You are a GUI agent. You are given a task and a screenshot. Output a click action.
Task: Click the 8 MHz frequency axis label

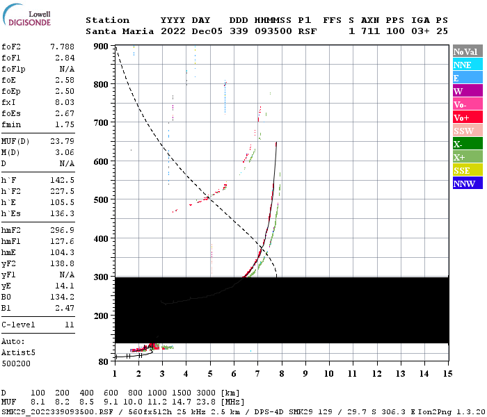281,374
